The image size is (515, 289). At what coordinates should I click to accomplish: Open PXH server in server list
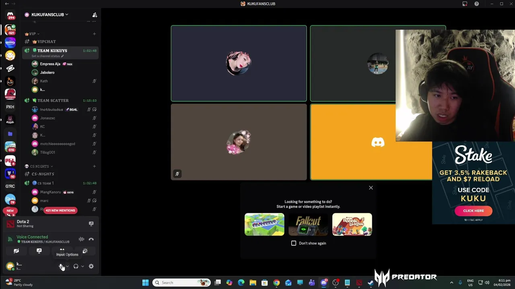[x=10, y=107]
